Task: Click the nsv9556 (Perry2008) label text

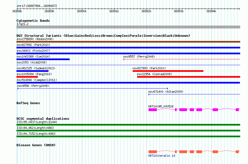Action: (33, 86)
